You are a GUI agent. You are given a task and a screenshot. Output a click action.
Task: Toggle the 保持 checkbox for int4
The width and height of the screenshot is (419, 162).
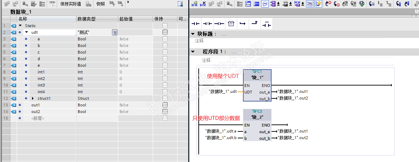coord(165,92)
